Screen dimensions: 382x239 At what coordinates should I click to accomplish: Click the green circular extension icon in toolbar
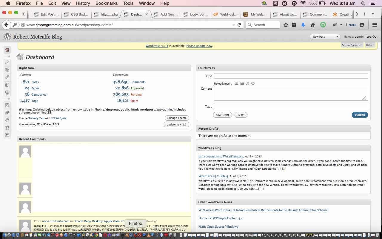click(323, 25)
